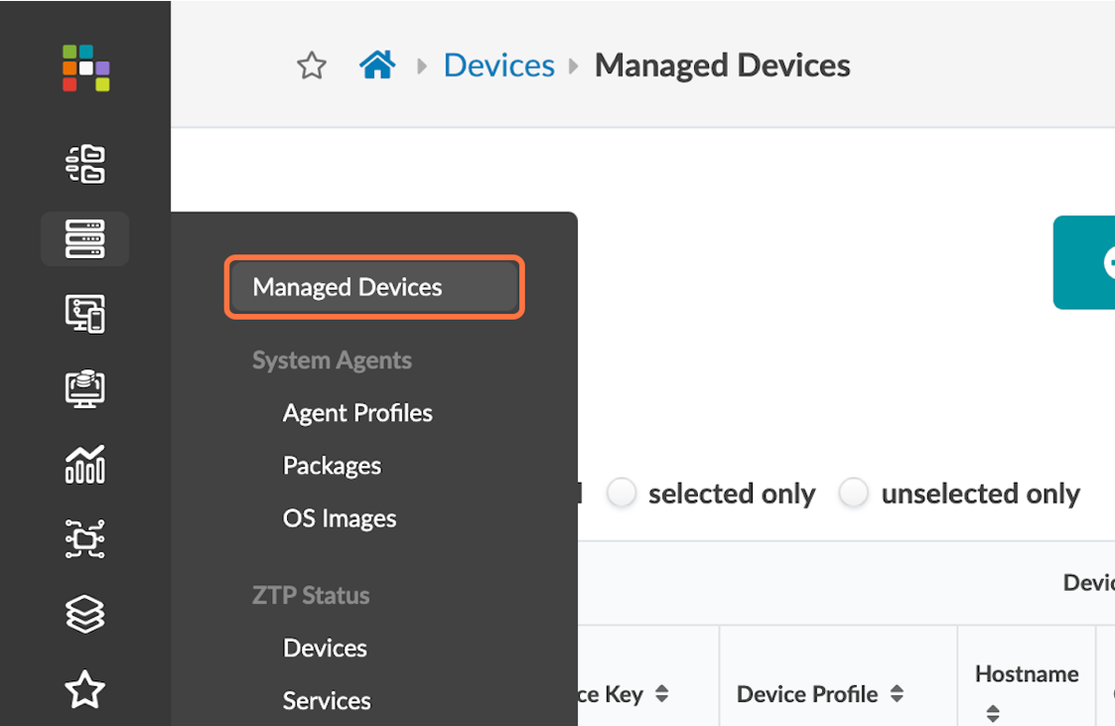
Task: Open the Design sidebar icon
Action: point(85,314)
